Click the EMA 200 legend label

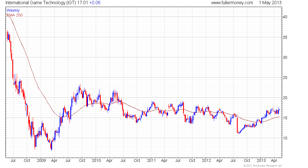[x=15, y=15]
